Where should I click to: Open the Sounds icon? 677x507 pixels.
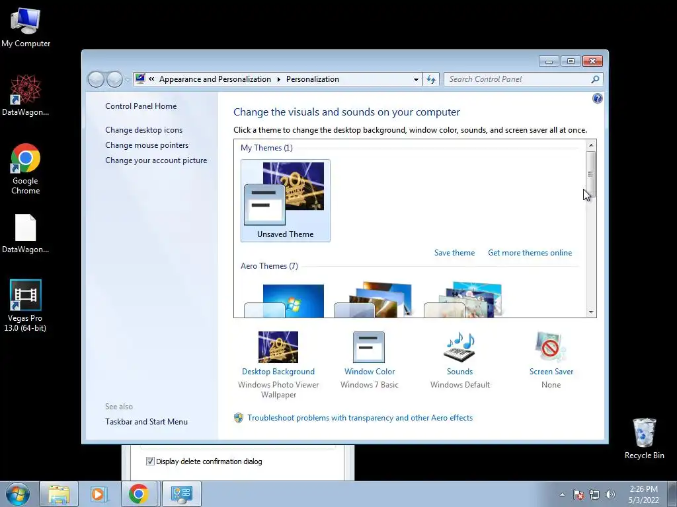pos(459,347)
